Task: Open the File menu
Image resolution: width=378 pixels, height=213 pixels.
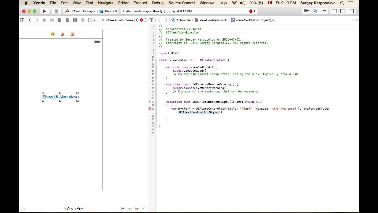Action: pos(53,3)
